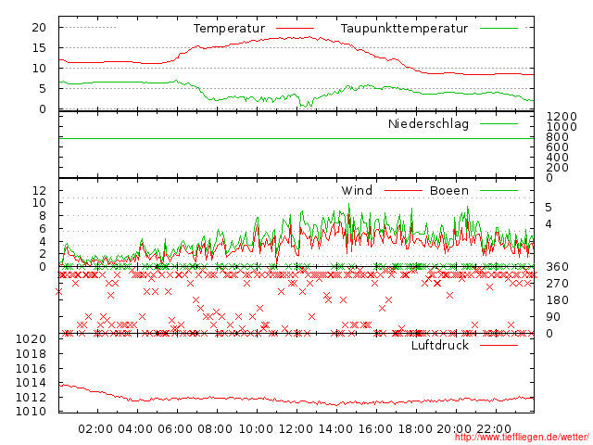Click the 18:00 time axis label
Viewport: 593px width, 445px height.
pyautogui.click(x=415, y=429)
